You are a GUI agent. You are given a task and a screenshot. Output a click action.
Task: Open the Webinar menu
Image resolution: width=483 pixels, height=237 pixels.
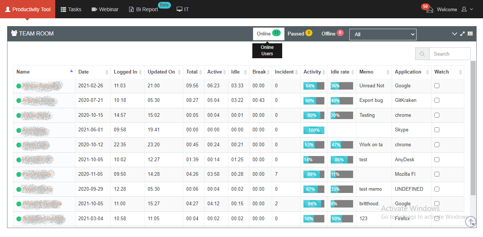pos(105,9)
